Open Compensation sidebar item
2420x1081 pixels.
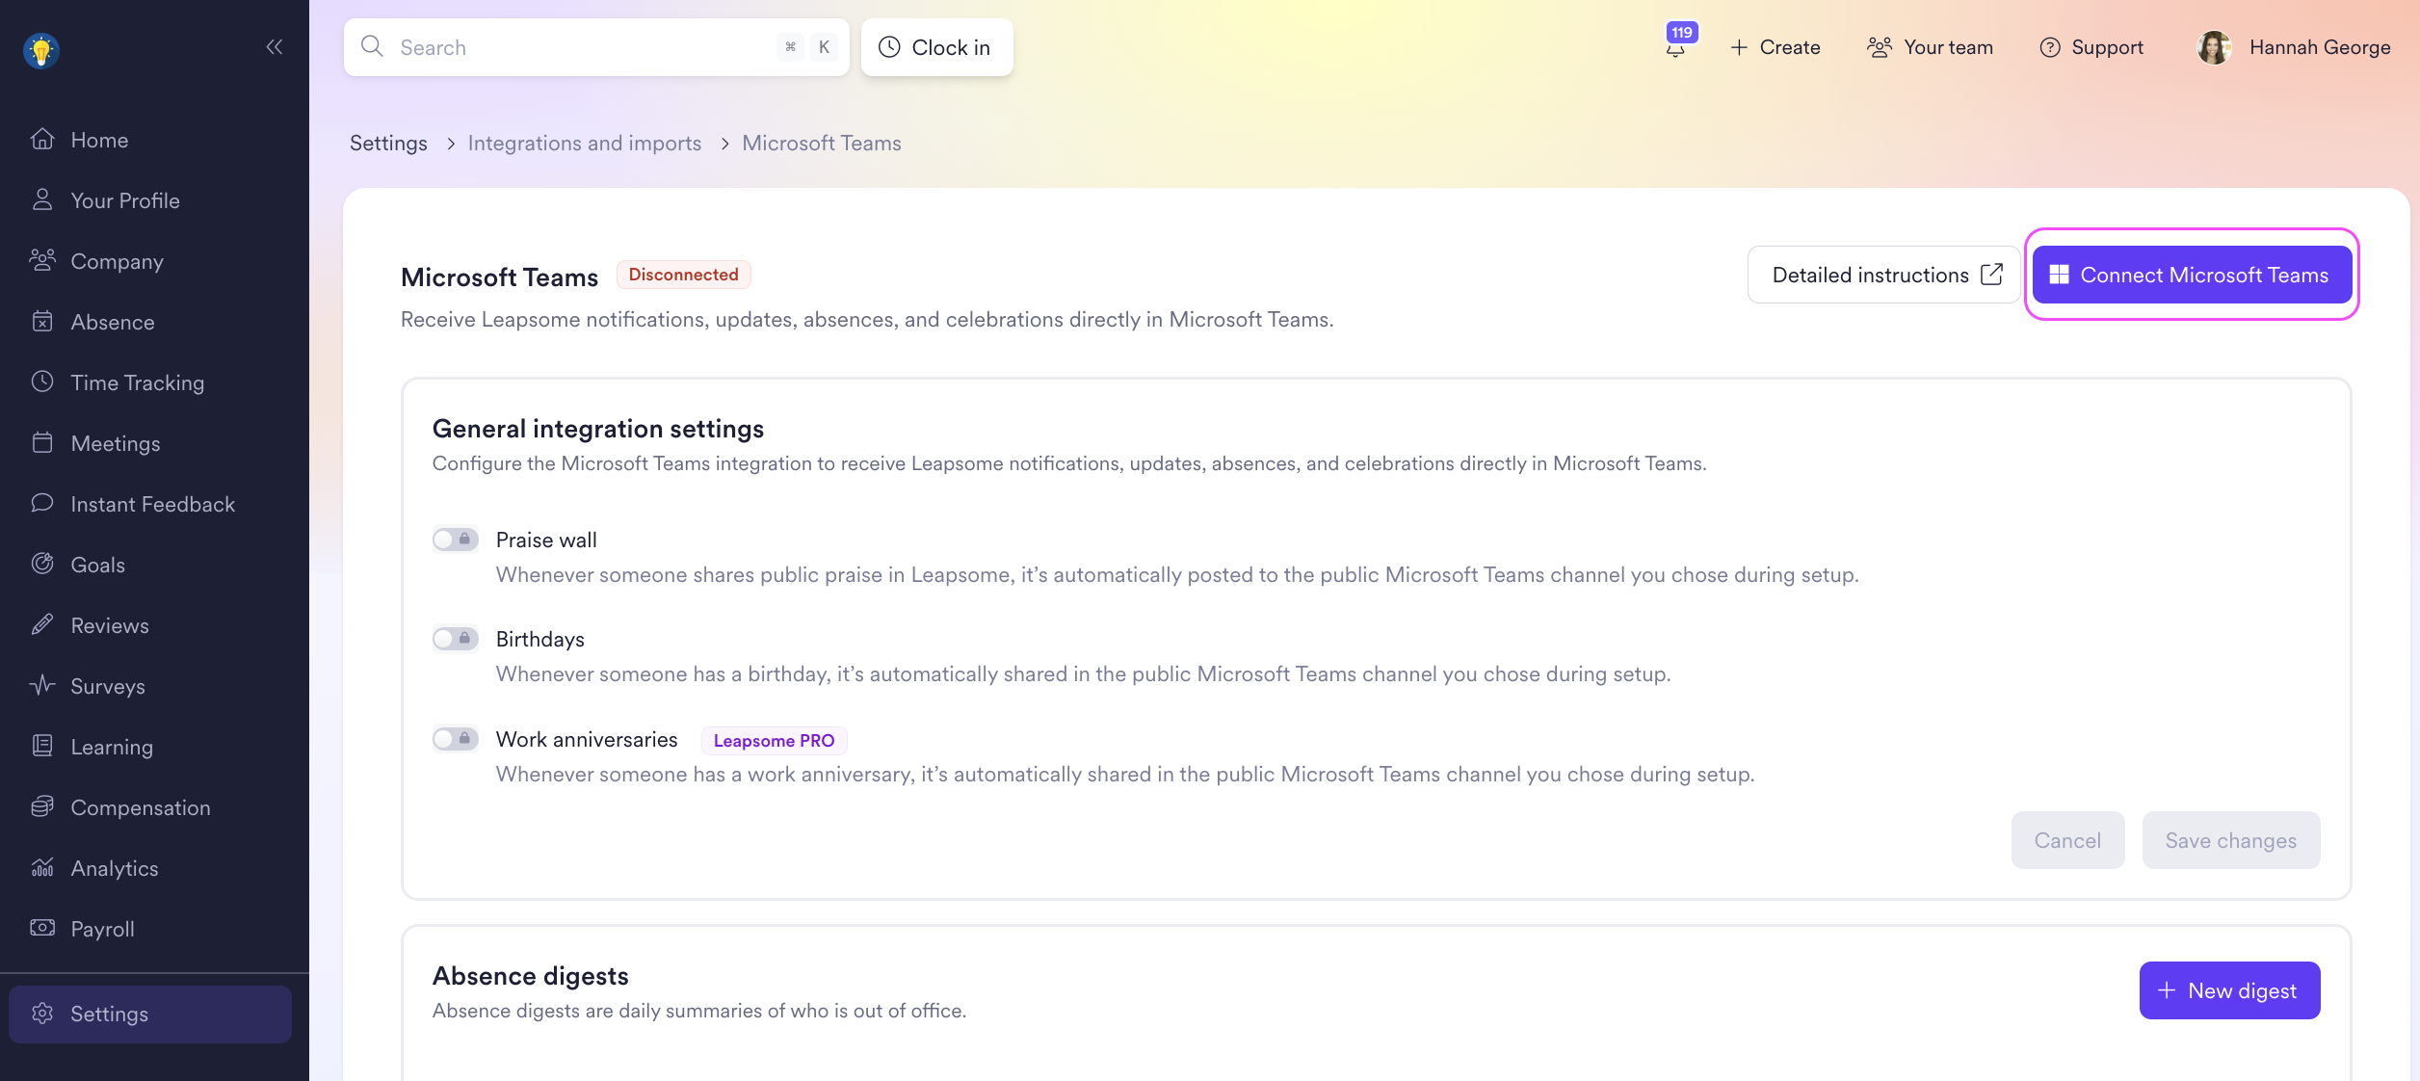(x=140, y=807)
